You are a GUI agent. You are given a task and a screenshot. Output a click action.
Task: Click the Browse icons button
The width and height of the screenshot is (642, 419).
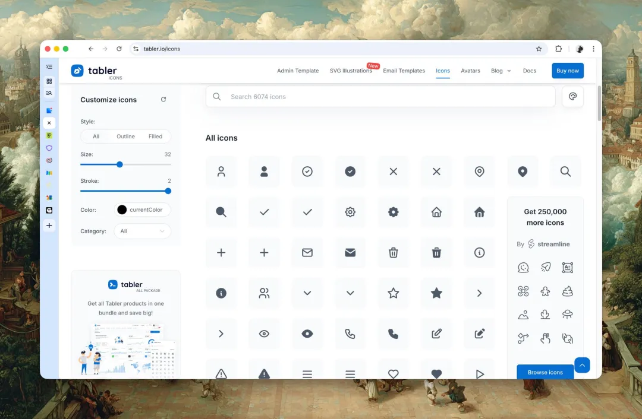545,372
